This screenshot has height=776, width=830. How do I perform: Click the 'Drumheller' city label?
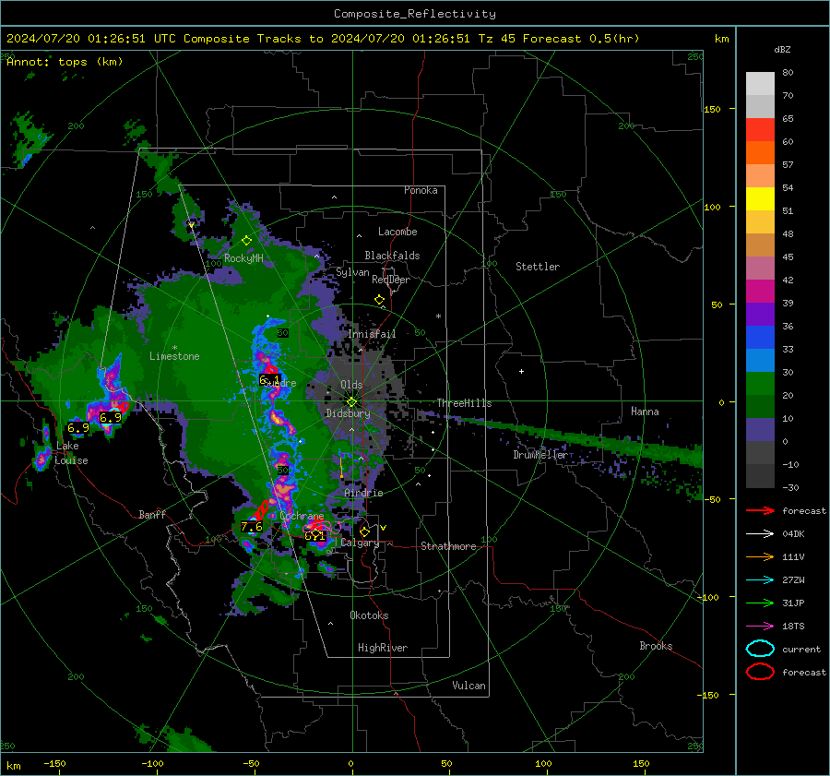tap(540, 455)
